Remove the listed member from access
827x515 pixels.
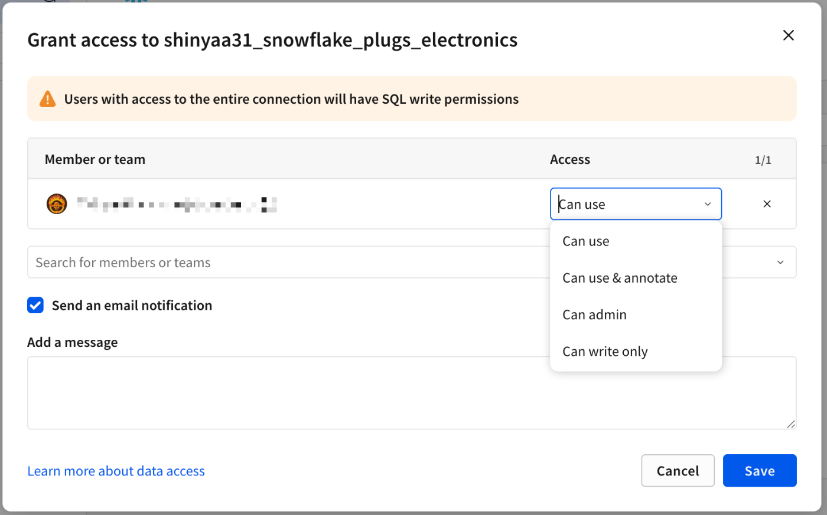pos(767,204)
